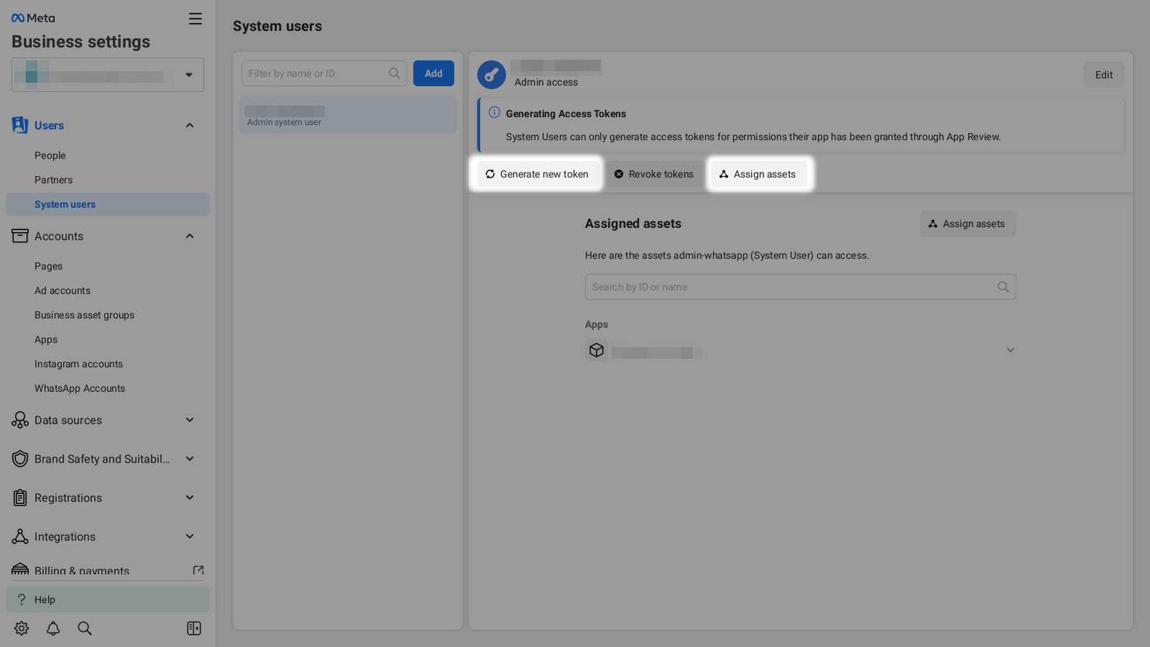Expand the Data sources section
The width and height of the screenshot is (1150, 647).
[x=190, y=420]
